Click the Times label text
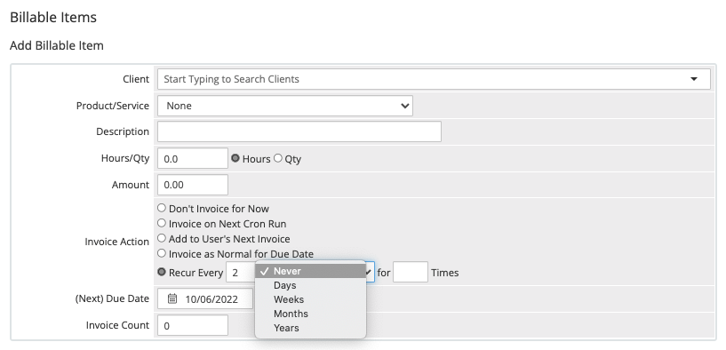The width and height of the screenshot is (726, 350). (x=445, y=273)
